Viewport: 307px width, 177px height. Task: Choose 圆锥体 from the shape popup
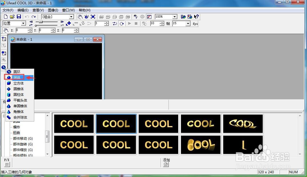point(20,89)
